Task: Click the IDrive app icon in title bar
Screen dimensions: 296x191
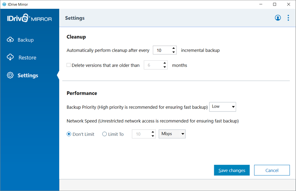Action: pos(4,4)
